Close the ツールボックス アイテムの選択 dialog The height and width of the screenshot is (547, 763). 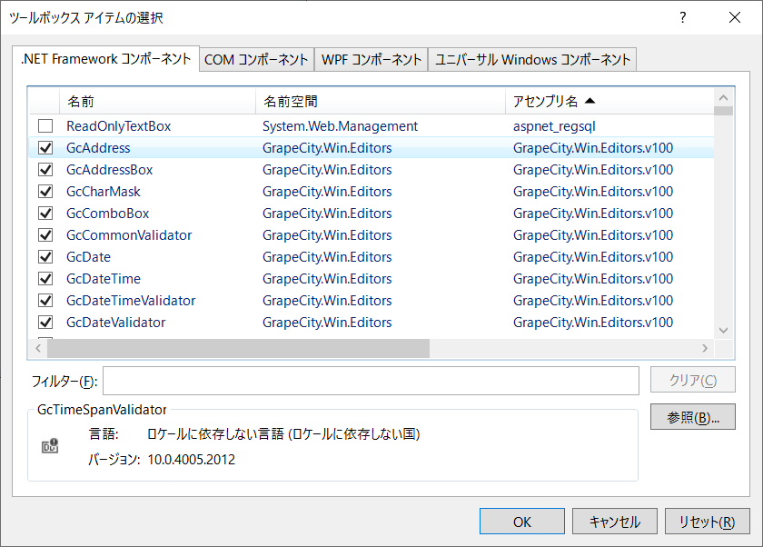click(735, 18)
